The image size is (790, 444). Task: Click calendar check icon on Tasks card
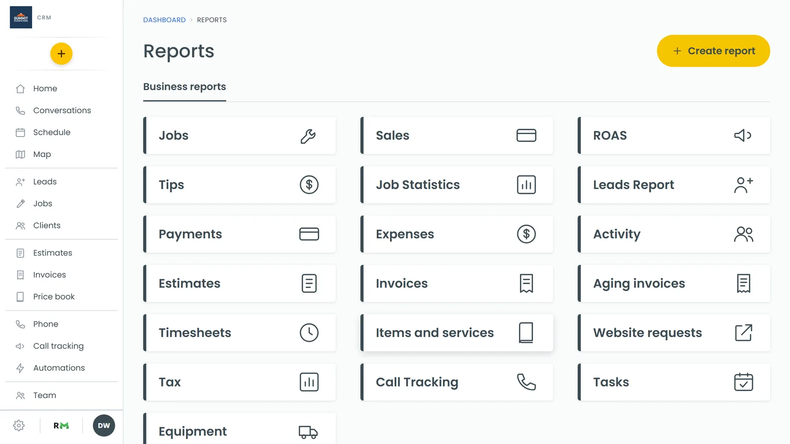pos(744,382)
